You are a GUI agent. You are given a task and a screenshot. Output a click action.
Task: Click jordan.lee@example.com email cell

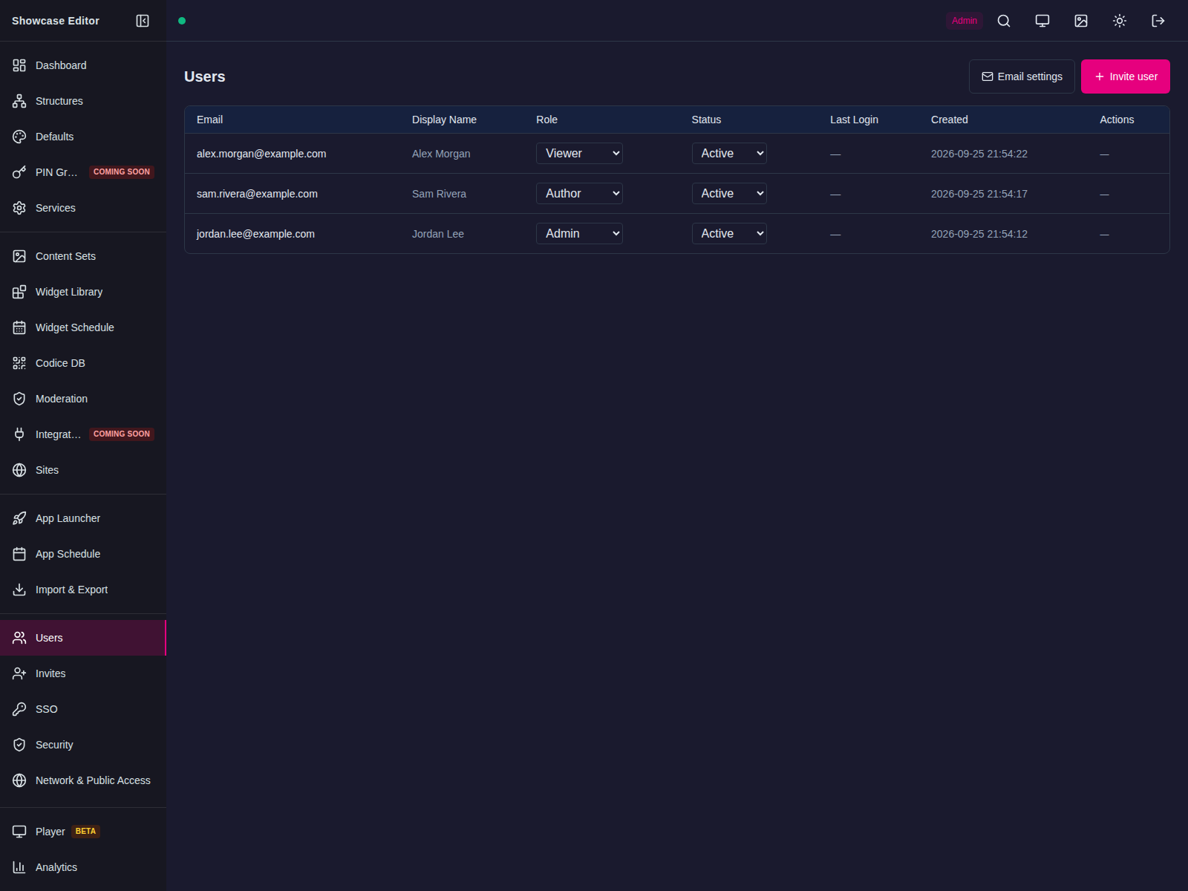tap(255, 234)
